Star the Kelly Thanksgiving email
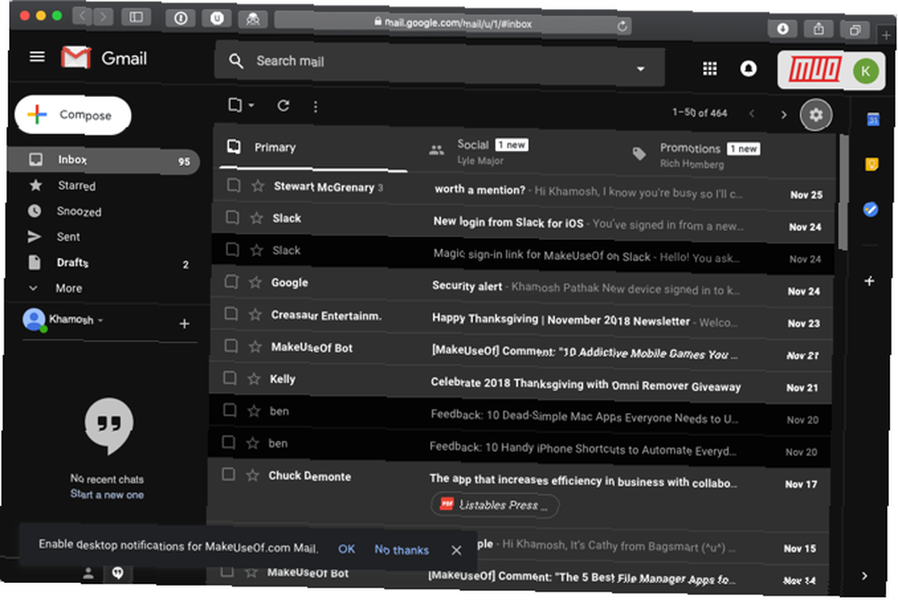The image size is (898, 600). pyautogui.click(x=254, y=378)
